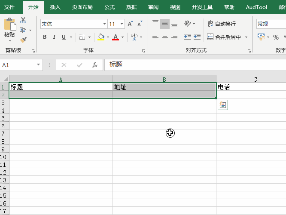
Task: Click the text orientation icon
Action: tap(188, 24)
